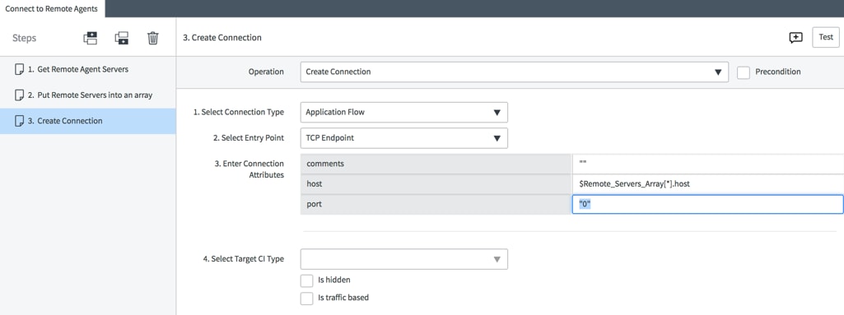Click the '2. Select Entry Point' label

[x=249, y=138]
